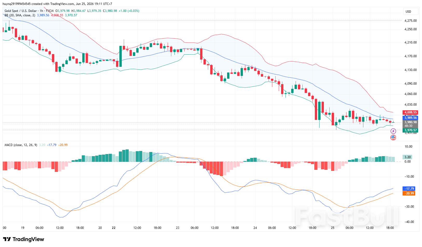Click the 4,275.00 price axis label
422x247 pixels.
(x=411, y=21)
